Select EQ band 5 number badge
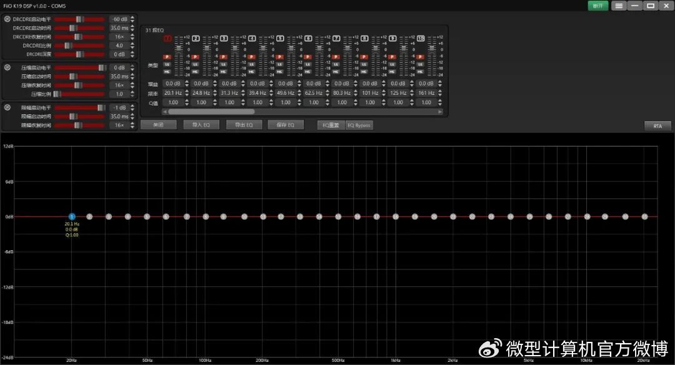Screen dimensions: 675x365 click(280, 39)
